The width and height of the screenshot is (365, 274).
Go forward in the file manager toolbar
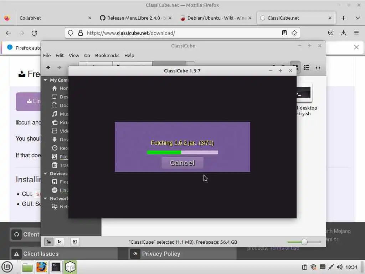tap(59, 67)
